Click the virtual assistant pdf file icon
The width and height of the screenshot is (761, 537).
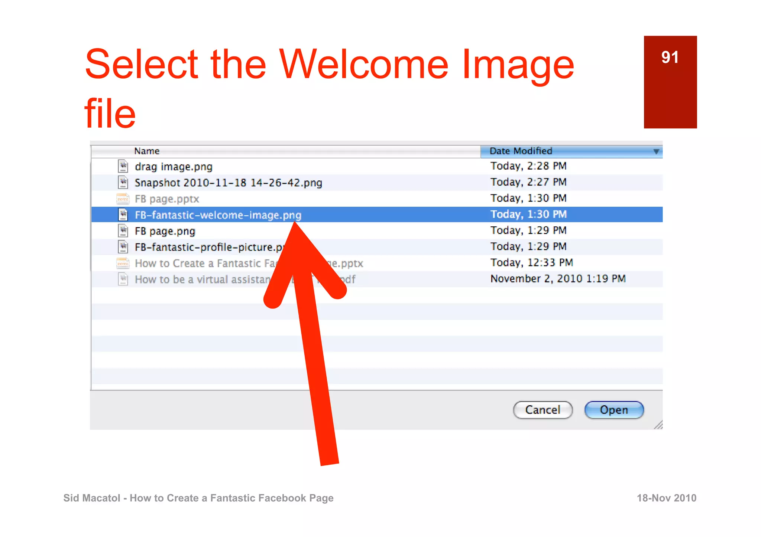123,279
